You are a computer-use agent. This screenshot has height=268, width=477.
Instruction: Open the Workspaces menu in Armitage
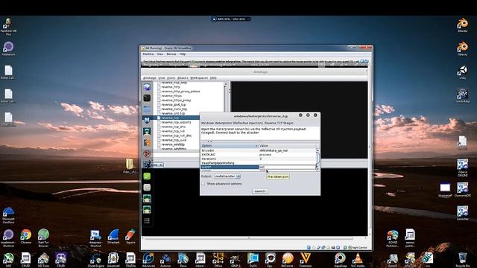[199, 78]
